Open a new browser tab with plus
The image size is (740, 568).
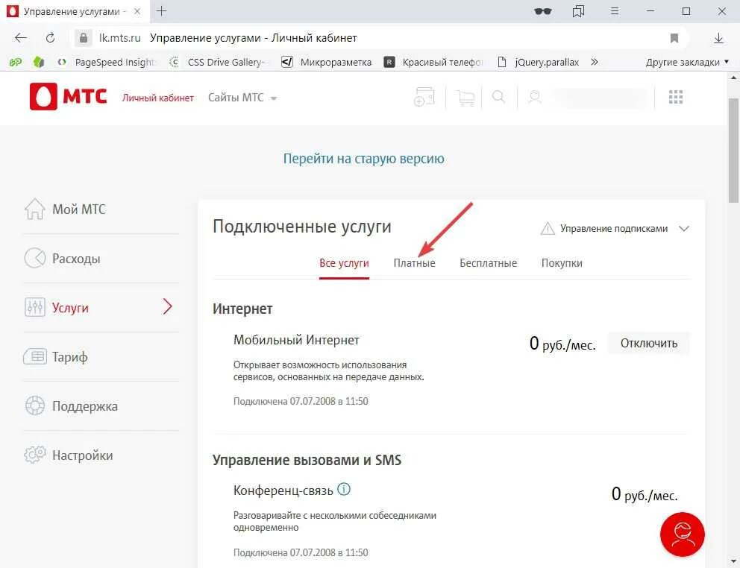pyautogui.click(x=162, y=11)
